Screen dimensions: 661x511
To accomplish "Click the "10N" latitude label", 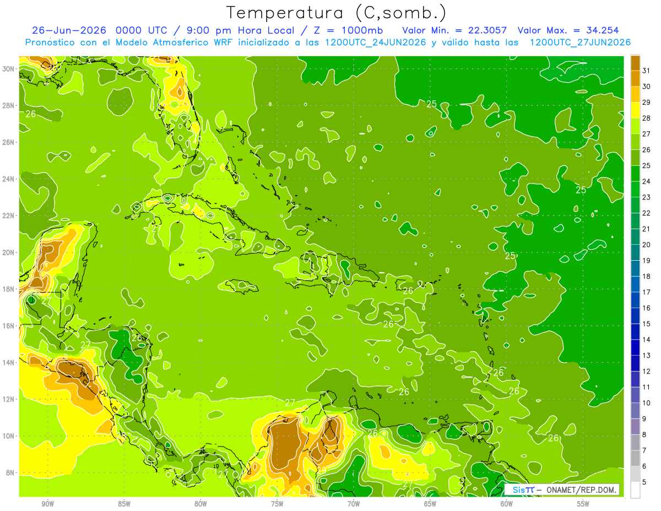I will click(x=9, y=436).
